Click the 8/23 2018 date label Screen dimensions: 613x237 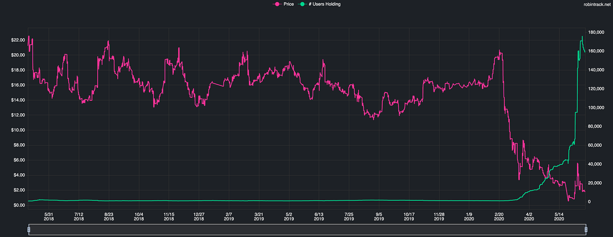(x=109, y=216)
